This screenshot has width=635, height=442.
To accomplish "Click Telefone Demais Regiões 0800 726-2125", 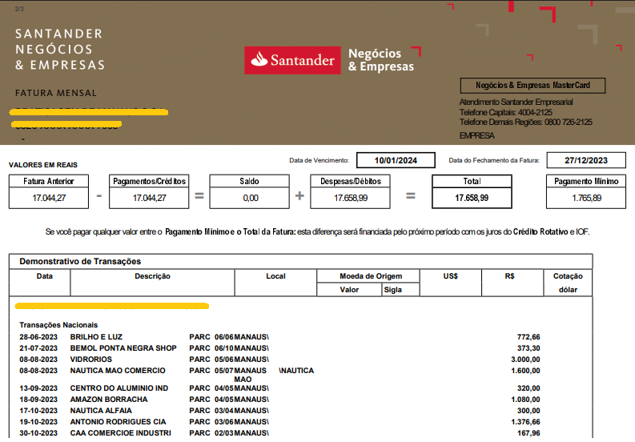I will [525, 123].
